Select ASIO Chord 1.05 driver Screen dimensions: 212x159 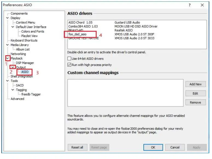pyautogui.click(x=80, y=22)
